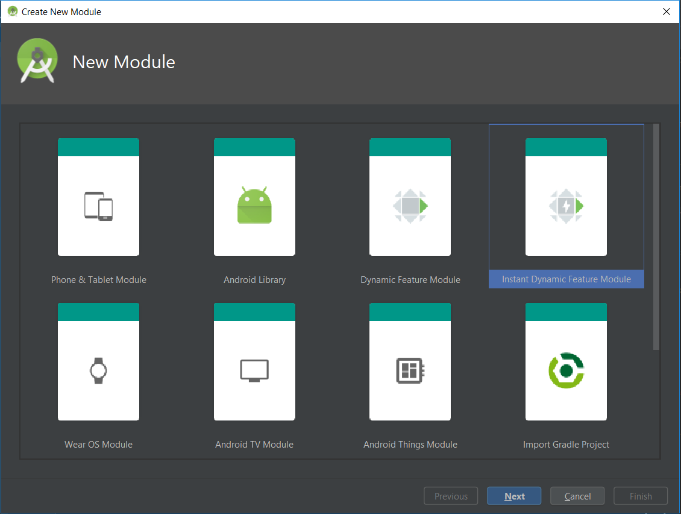Close the Create New Module dialog
Image resolution: width=681 pixels, height=514 pixels.
point(666,11)
